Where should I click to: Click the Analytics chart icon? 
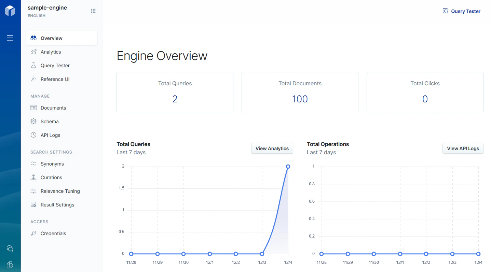point(33,52)
